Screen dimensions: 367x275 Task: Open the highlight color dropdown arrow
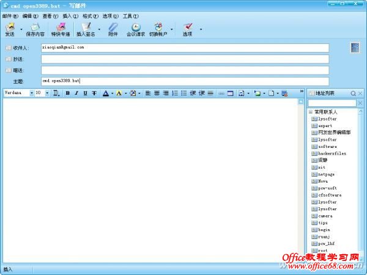[125, 94]
